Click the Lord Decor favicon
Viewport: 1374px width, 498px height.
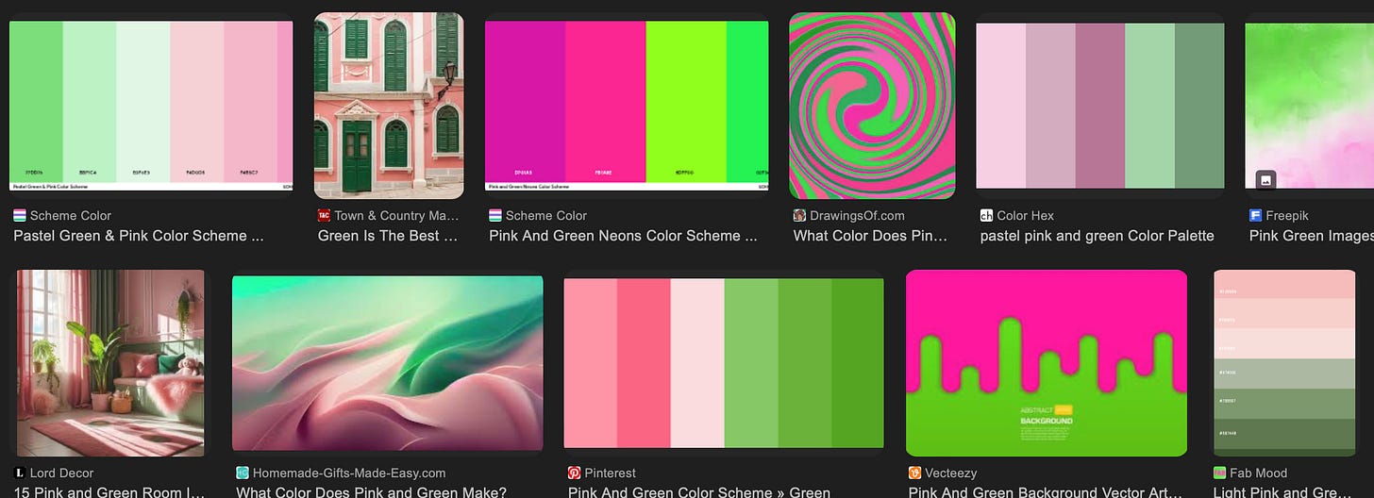(20, 473)
